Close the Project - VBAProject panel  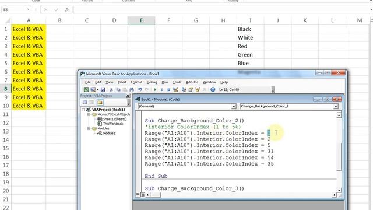[x=128, y=96]
